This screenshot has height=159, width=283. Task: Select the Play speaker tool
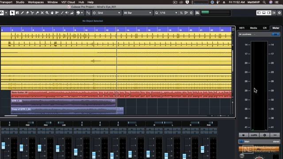[x=67, y=13]
